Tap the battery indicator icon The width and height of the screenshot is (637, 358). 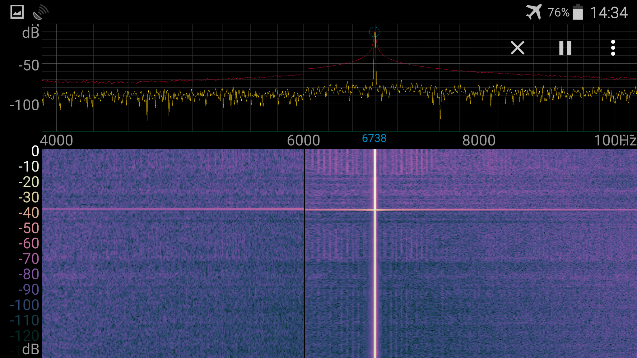[x=578, y=12]
